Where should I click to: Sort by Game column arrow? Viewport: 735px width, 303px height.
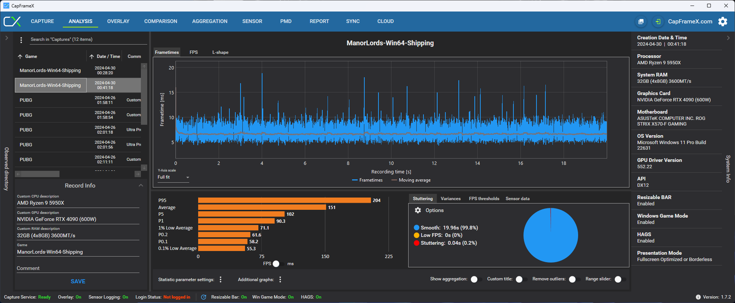tap(20, 56)
